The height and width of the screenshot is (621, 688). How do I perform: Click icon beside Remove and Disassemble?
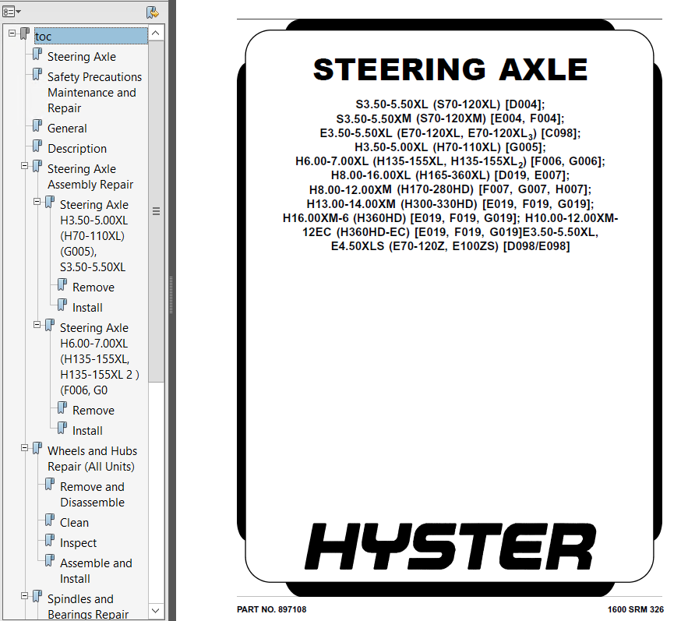(x=50, y=485)
